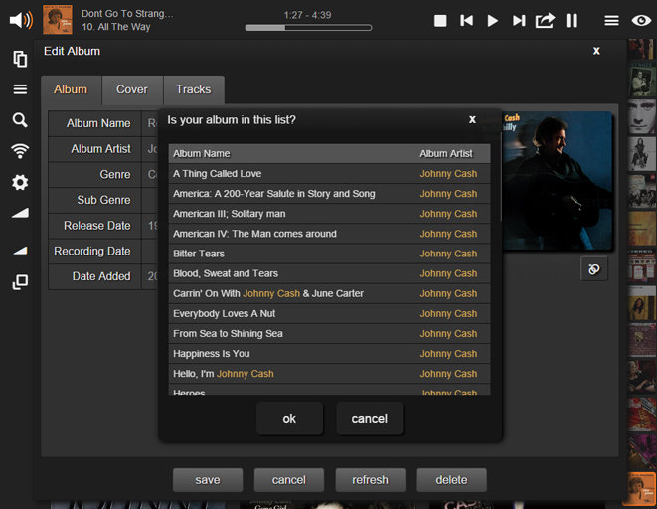This screenshot has height=509, width=657.
Task: Open the copy pages sidebar icon
Action: 20,59
